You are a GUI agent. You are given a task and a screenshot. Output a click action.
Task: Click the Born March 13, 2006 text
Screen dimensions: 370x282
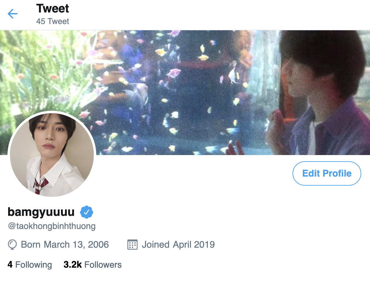tap(65, 245)
